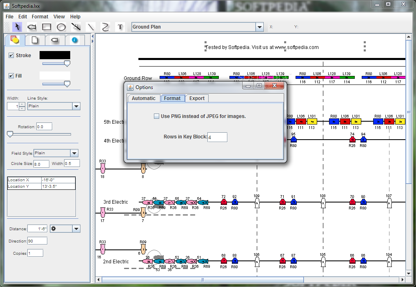This screenshot has height=287, width=416.
Task: Click the Copies input field
Action: (x=35, y=253)
